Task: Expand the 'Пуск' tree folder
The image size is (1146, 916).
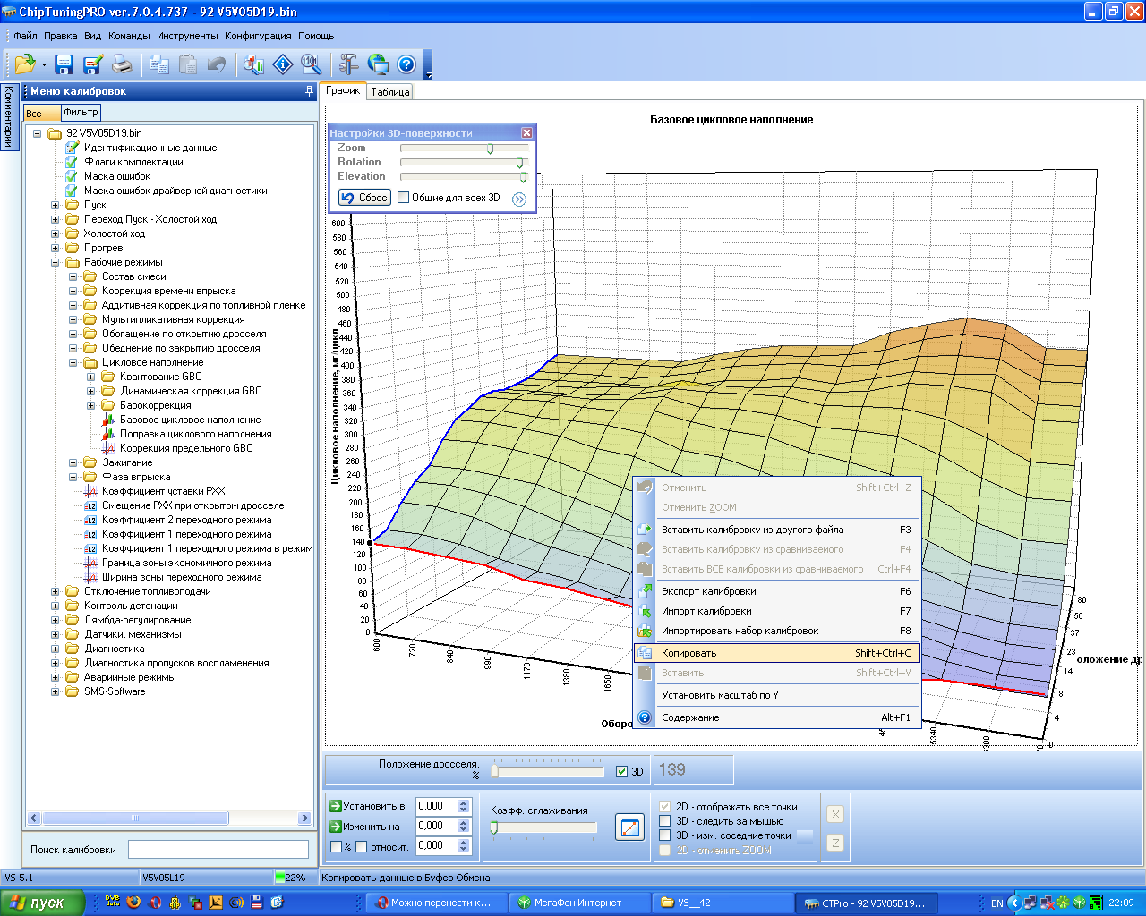Action: pyautogui.click(x=56, y=205)
